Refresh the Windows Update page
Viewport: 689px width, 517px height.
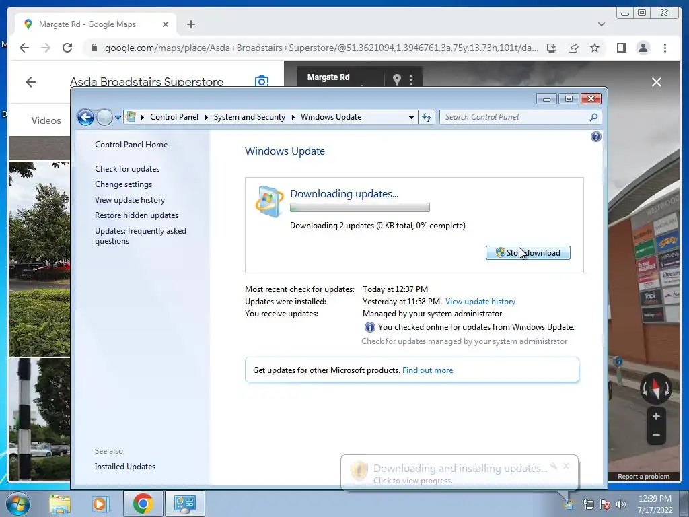point(426,117)
